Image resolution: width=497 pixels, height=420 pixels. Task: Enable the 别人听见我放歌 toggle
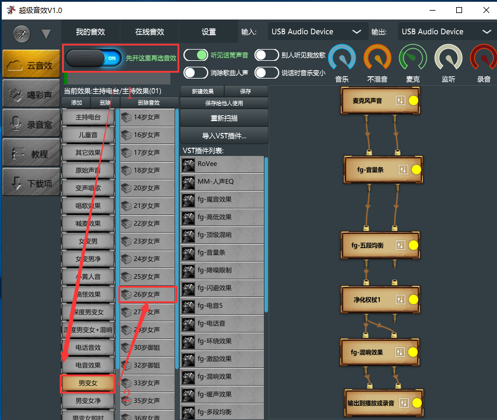266,56
